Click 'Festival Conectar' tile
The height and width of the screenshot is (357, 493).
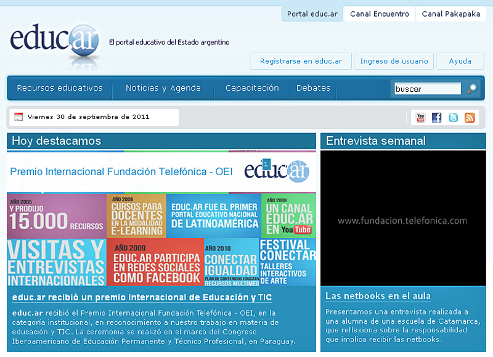287,262
